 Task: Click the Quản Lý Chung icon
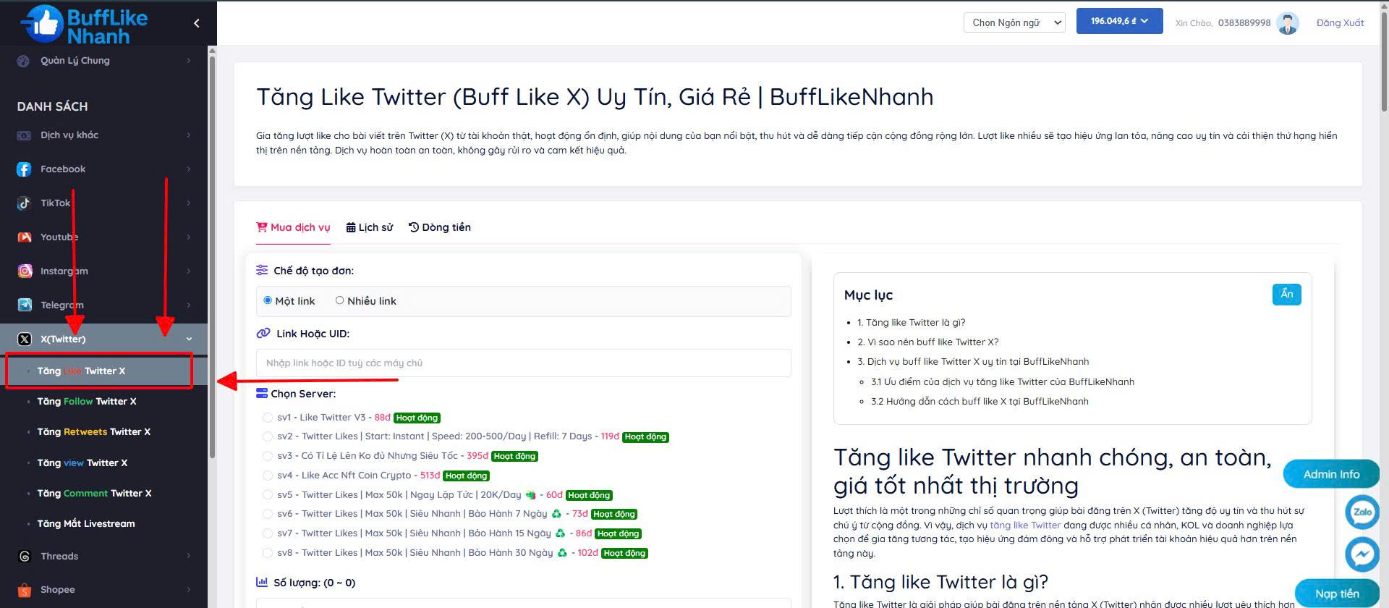tap(23, 61)
